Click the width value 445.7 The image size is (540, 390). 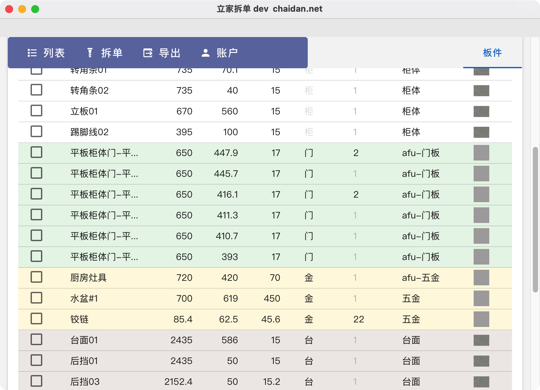pos(226,174)
